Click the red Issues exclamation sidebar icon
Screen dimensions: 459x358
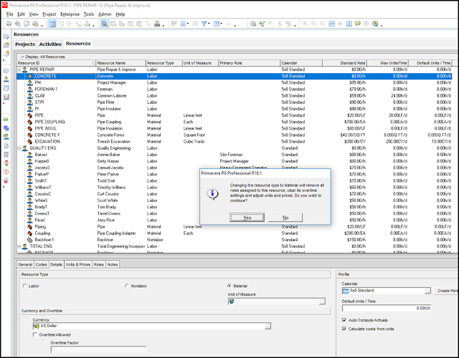(x=6, y=172)
